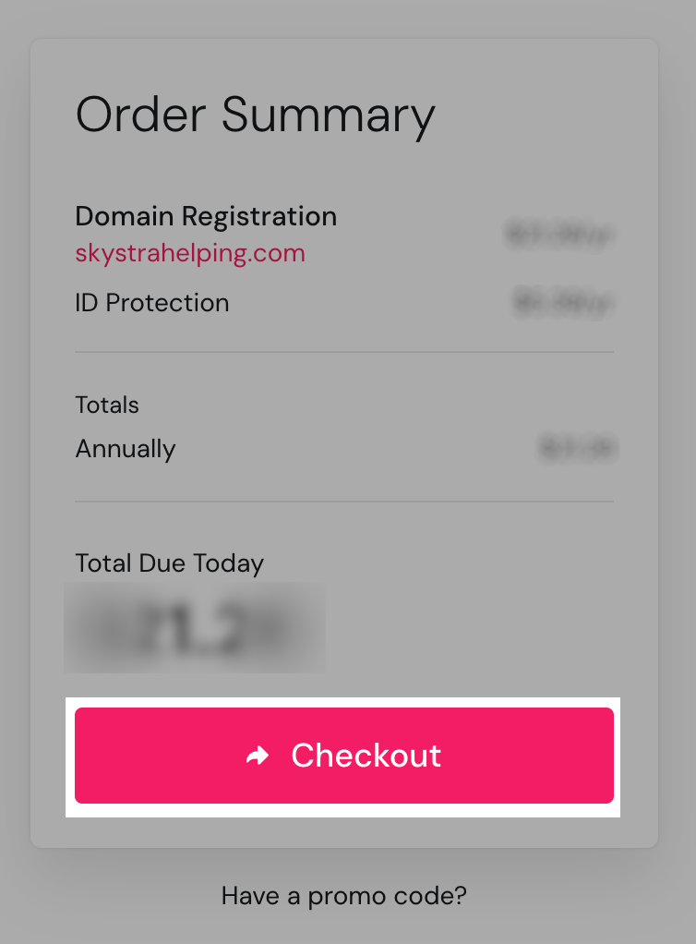The image size is (696, 944).
Task: Select the Domain Registration label
Action: (x=205, y=216)
